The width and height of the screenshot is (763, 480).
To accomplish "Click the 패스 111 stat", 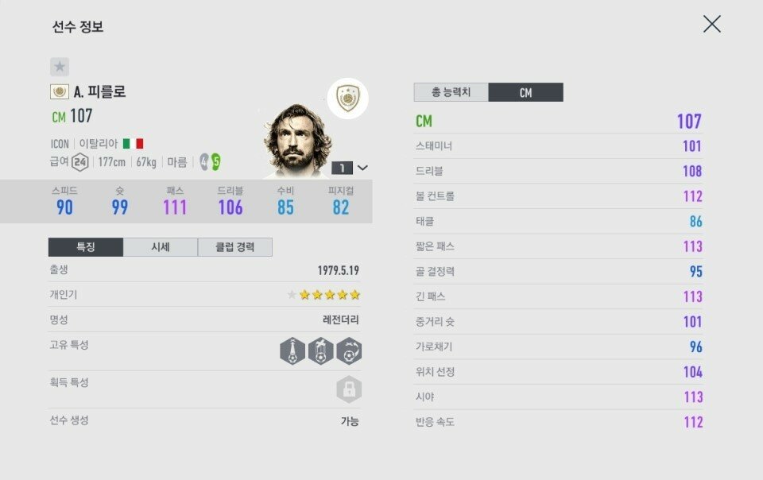I will coord(175,201).
